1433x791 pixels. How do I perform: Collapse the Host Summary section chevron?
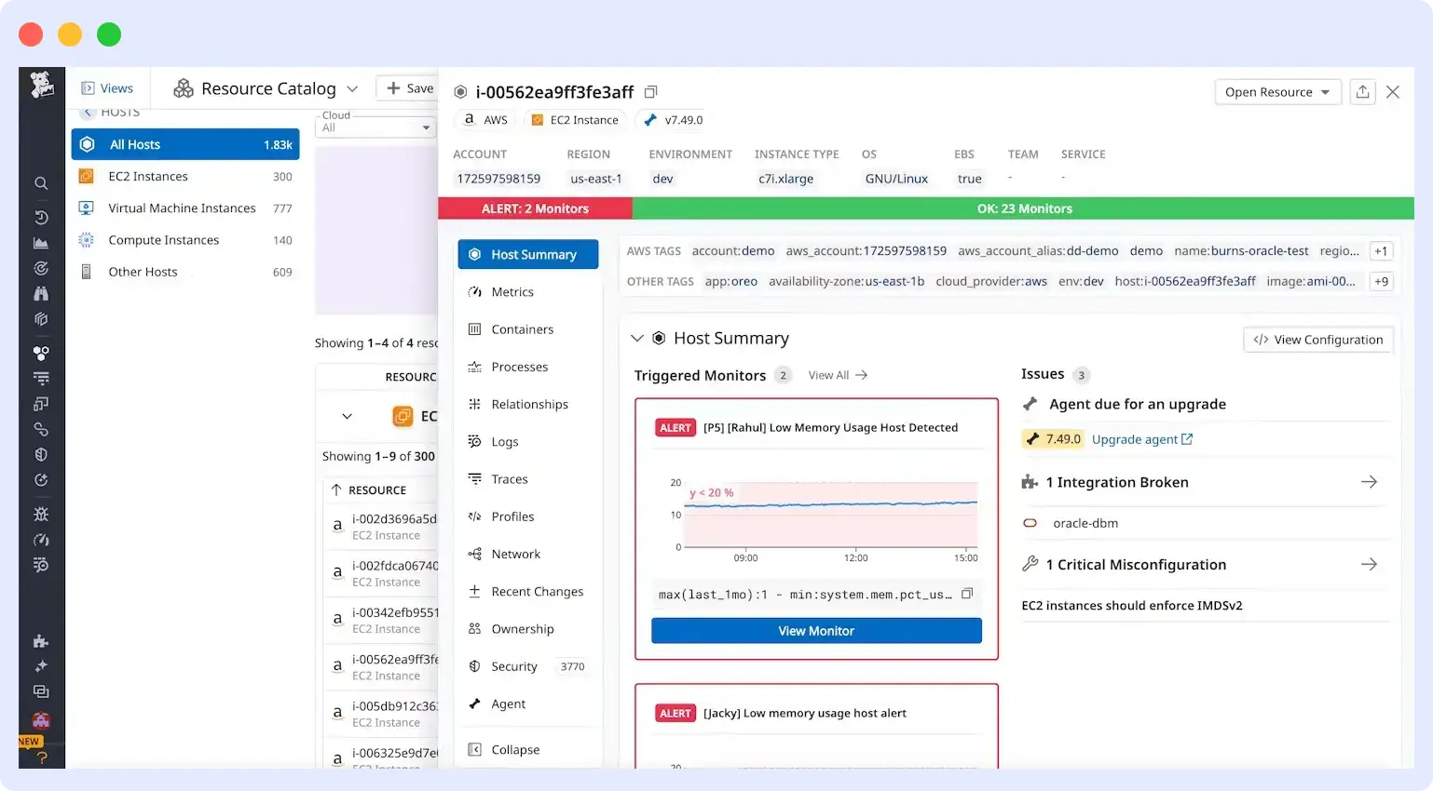(637, 338)
